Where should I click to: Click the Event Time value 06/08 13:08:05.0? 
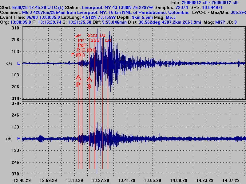click(x=43, y=17)
